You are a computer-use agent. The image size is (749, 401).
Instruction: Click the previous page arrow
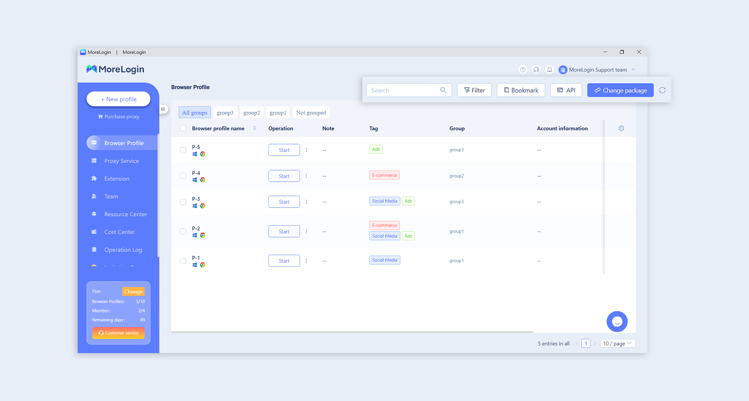pos(577,343)
